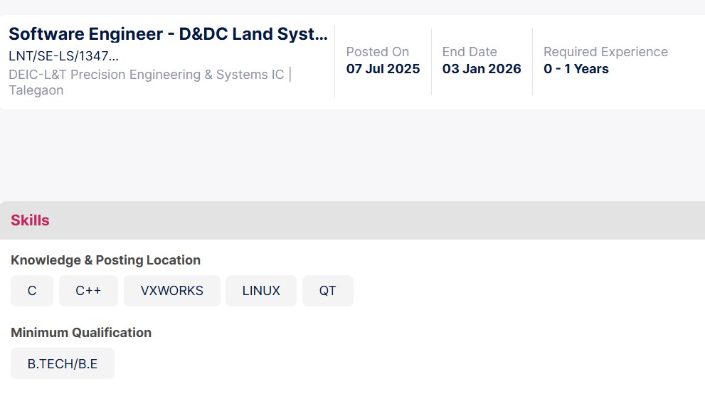Choose the C++ skill tag
705x406 pixels.
[88, 291]
